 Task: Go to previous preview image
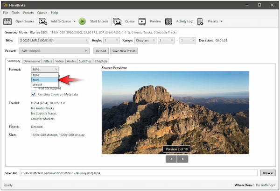tap(171, 159)
